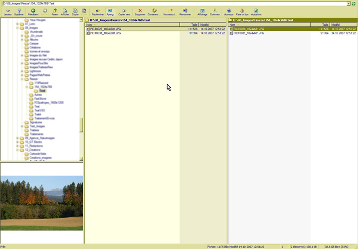Click the Lecteur drive toolbar icon
The height and width of the screenshot is (249, 358).
pyautogui.click(x=7, y=11)
